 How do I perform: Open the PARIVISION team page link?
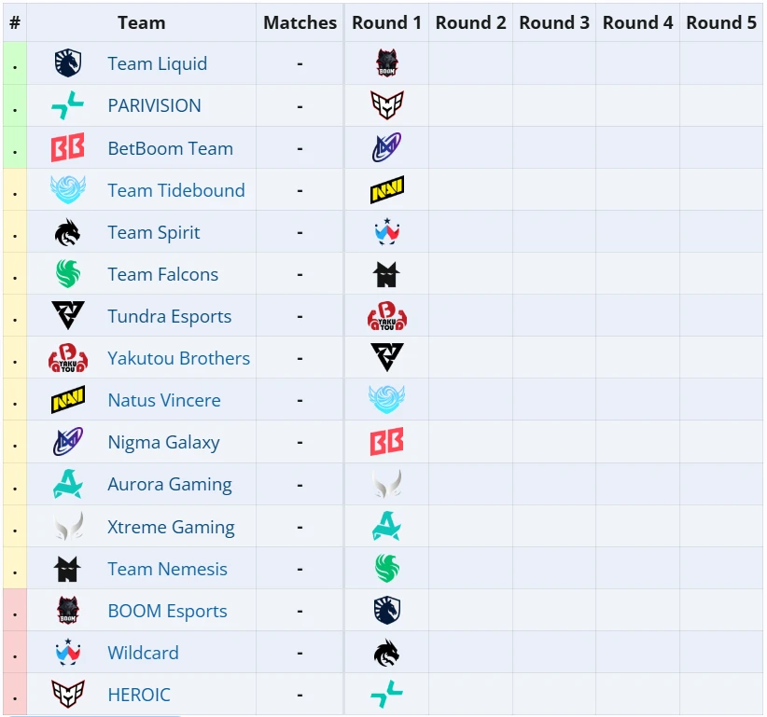tap(155, 105)
